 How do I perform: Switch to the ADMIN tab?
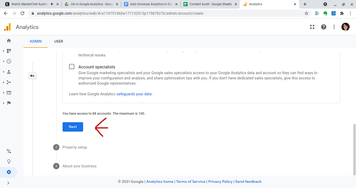pos(36,41)
